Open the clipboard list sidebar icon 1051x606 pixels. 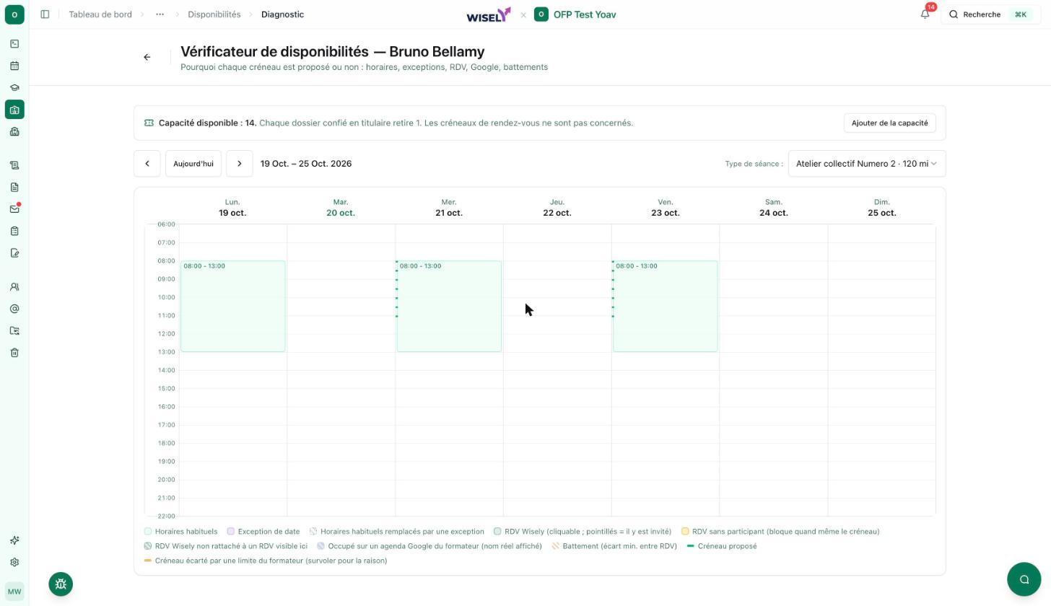click(x=14, y=232)
